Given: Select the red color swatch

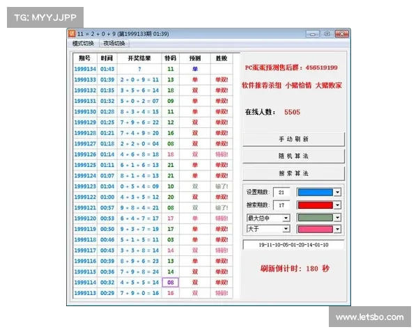Looking at the screenshot, I should tap(316, 205).
